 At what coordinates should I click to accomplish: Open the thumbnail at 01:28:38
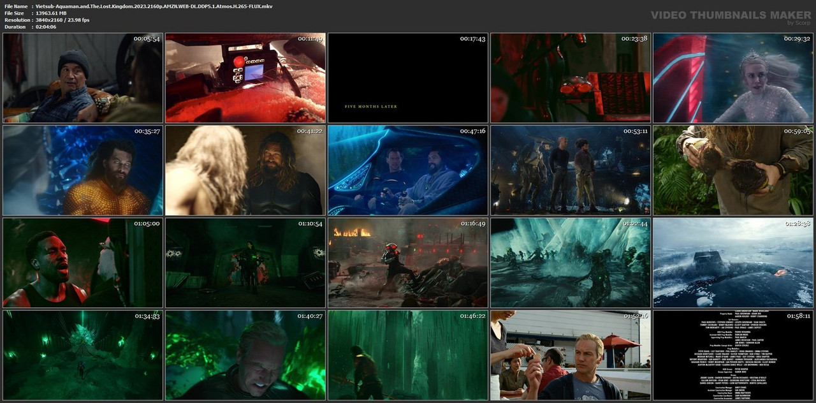[733, 263]
